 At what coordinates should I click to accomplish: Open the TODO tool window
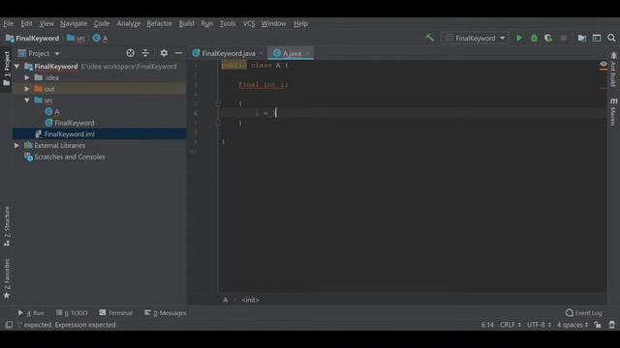[x=72, y=313]
